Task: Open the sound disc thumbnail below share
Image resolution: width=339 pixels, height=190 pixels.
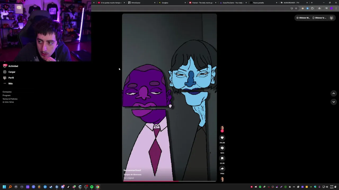Action: click(222, 179)
